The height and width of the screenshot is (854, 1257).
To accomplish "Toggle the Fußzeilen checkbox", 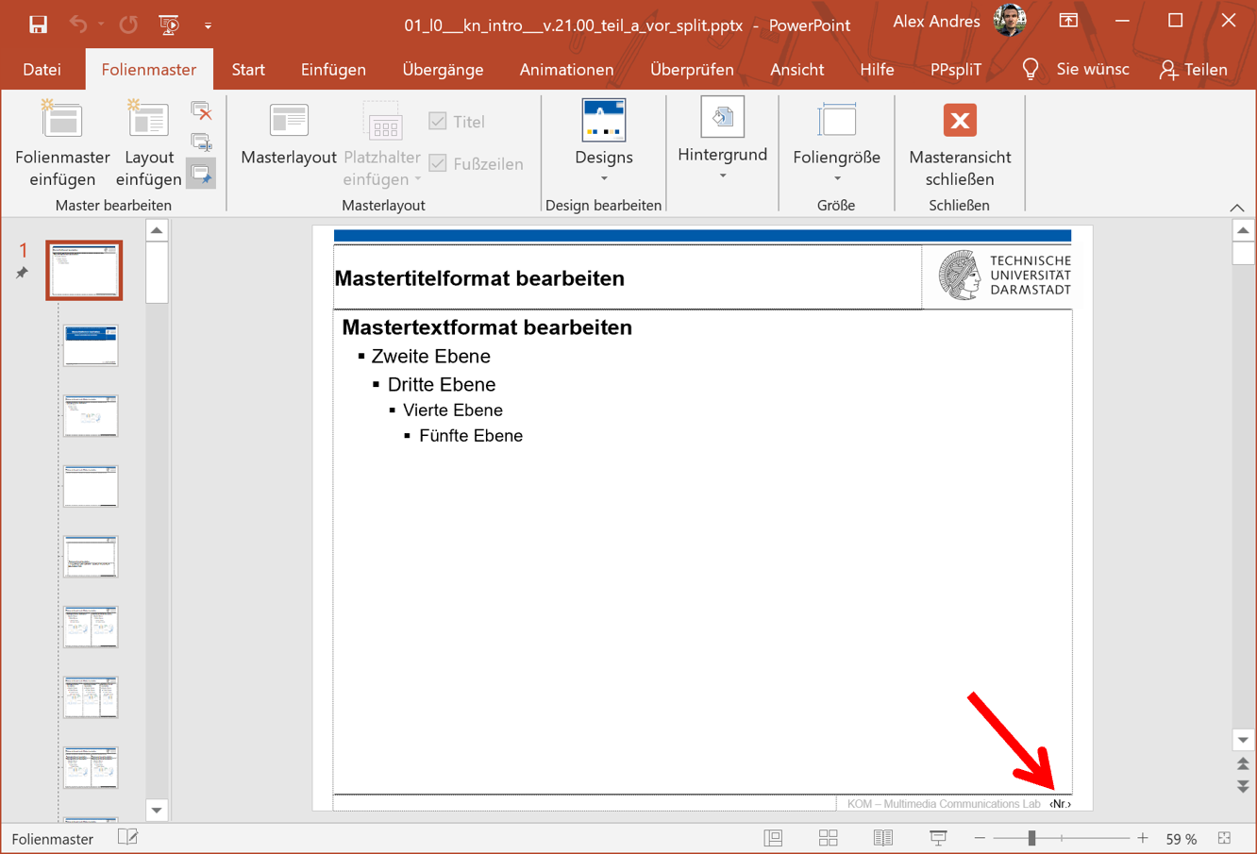I will tap(437, 163).
